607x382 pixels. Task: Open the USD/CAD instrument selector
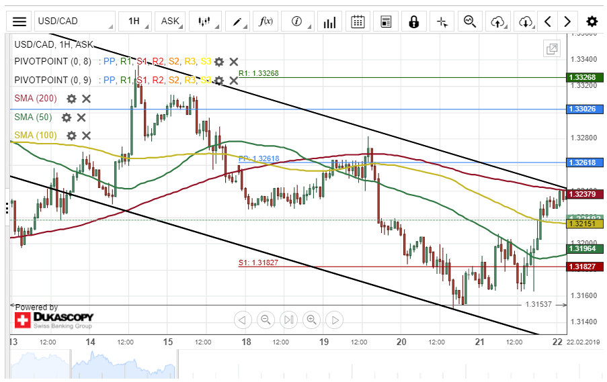[x=75, y=21]
